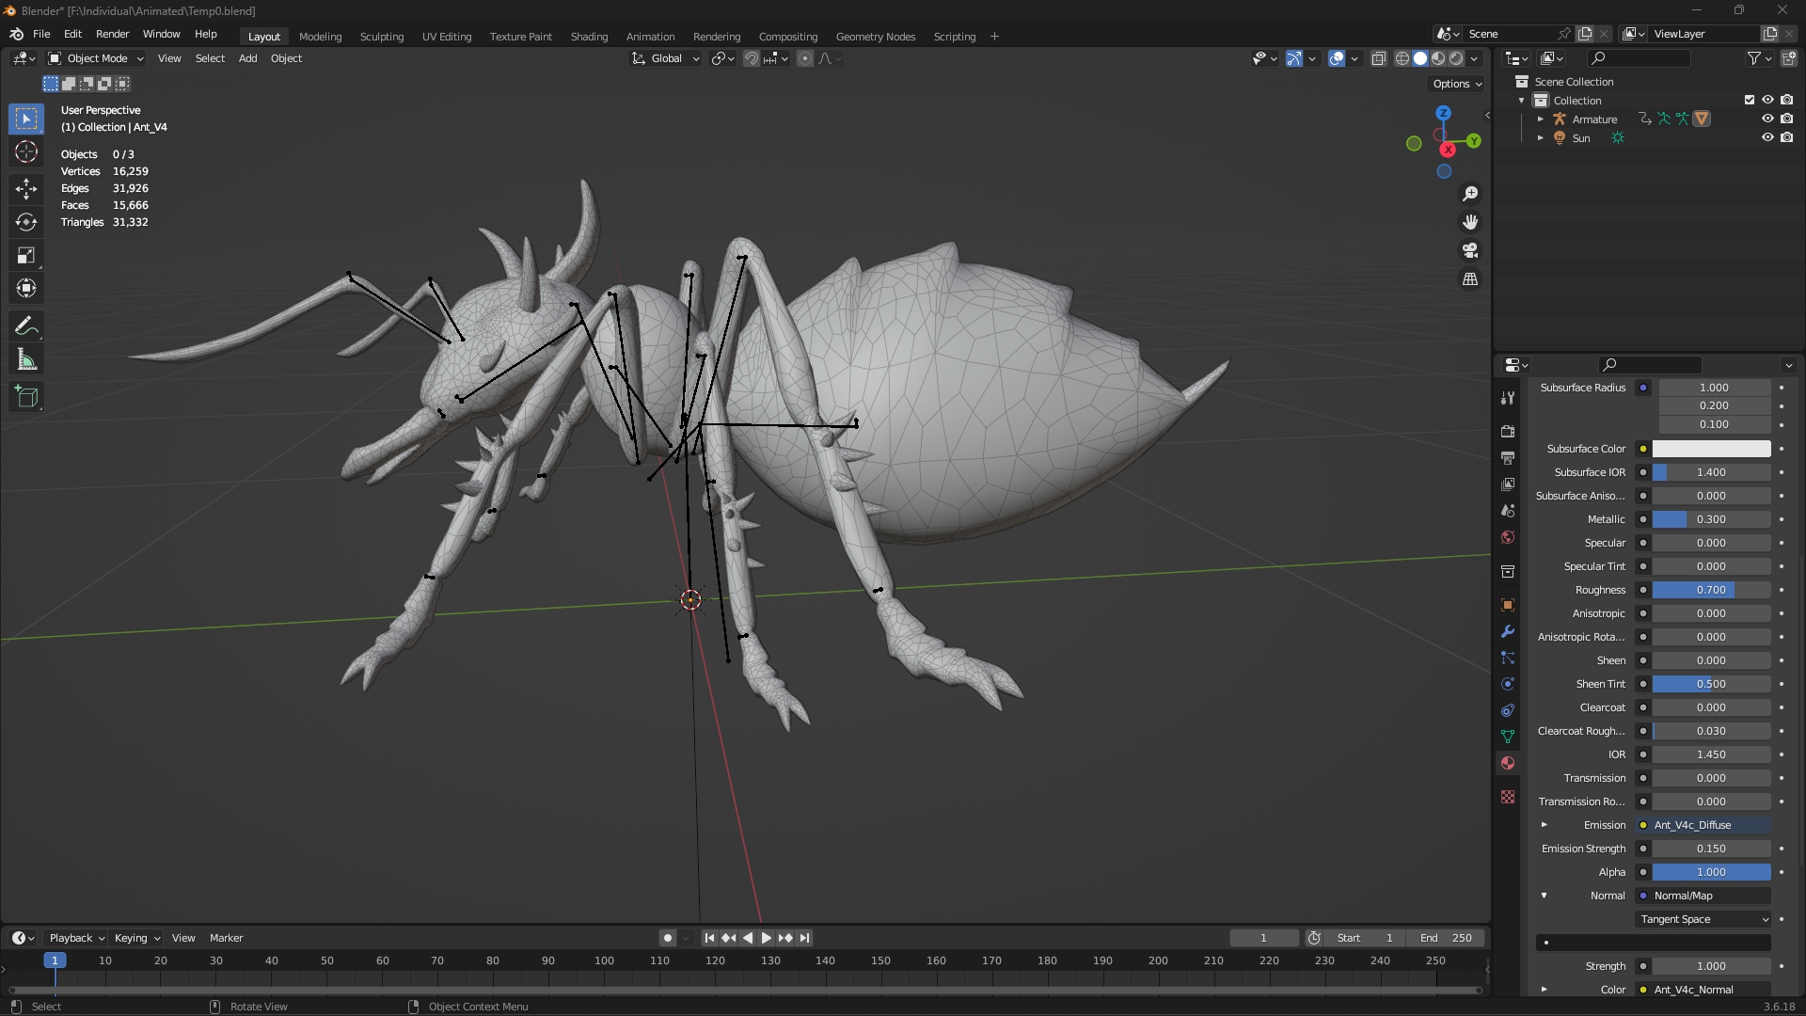Click the viewport Options button
Screen dimensions: 1806x1016
(1456, 84)
